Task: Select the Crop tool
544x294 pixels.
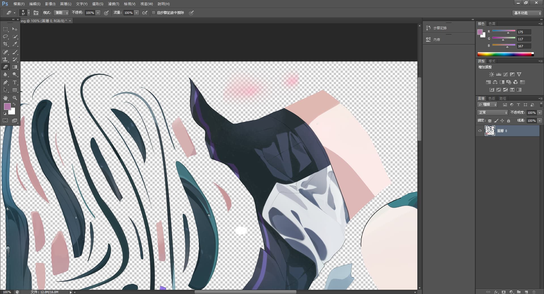Action: pos(5,44)
